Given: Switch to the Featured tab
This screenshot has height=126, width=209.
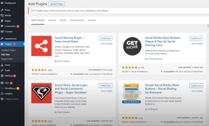Looking at the screenshot, I should (52, 20).
